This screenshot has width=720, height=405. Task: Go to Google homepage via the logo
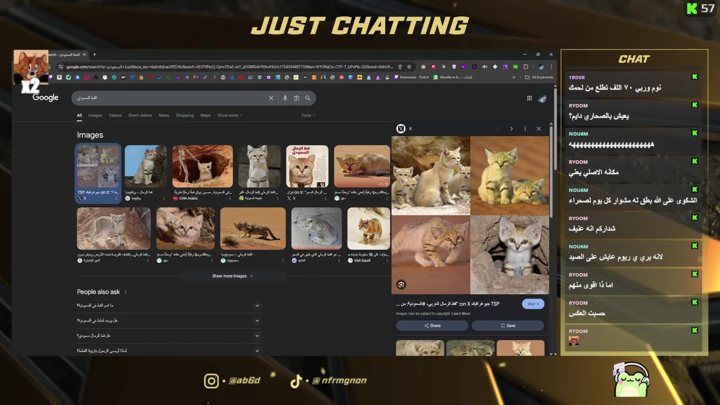click(46, 98)
